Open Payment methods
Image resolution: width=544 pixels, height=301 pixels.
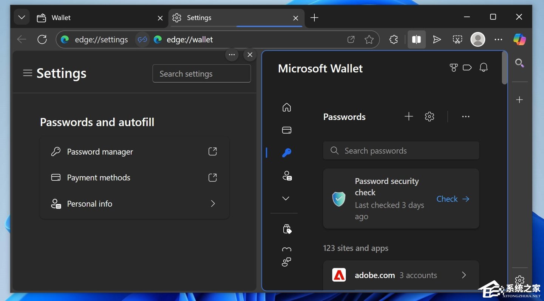click(134, 178)
